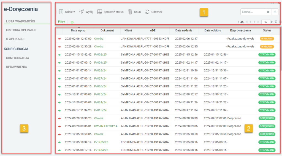
Task: Sort by Status column header
Action: pos(267,30)
